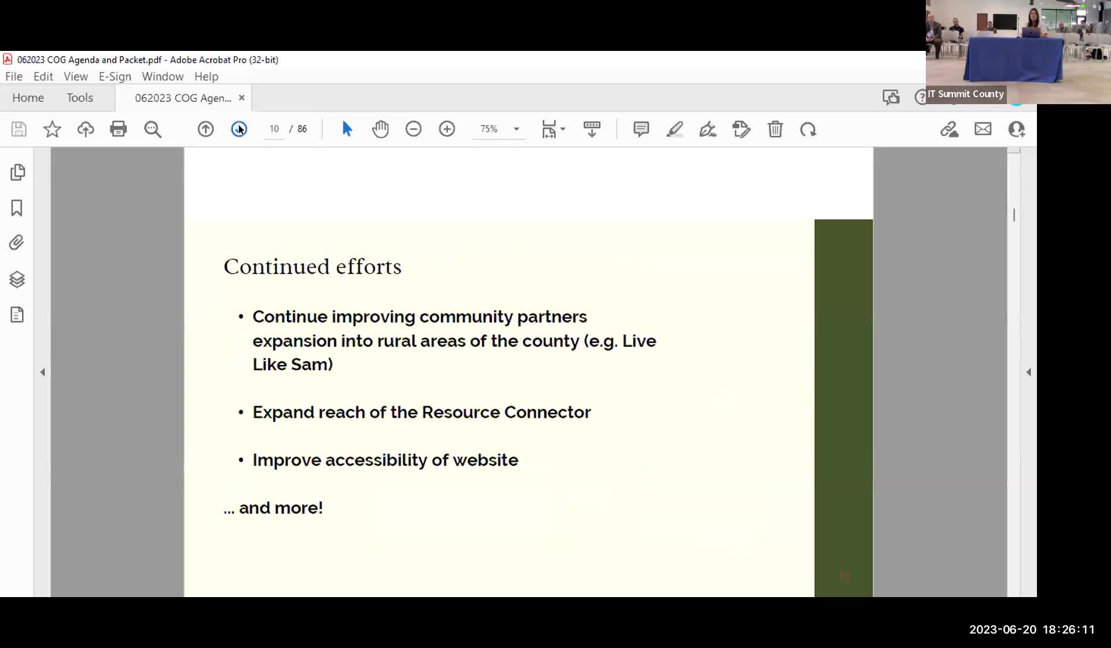1111x648 pixels.
Task: Switch to the Tools tab
Action: 80,98
